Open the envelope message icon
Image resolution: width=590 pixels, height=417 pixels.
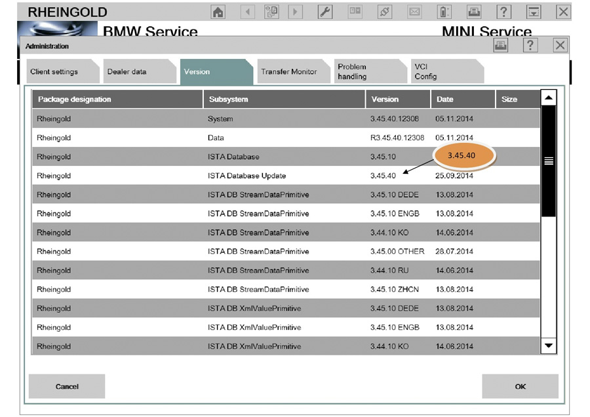(415, 12)
